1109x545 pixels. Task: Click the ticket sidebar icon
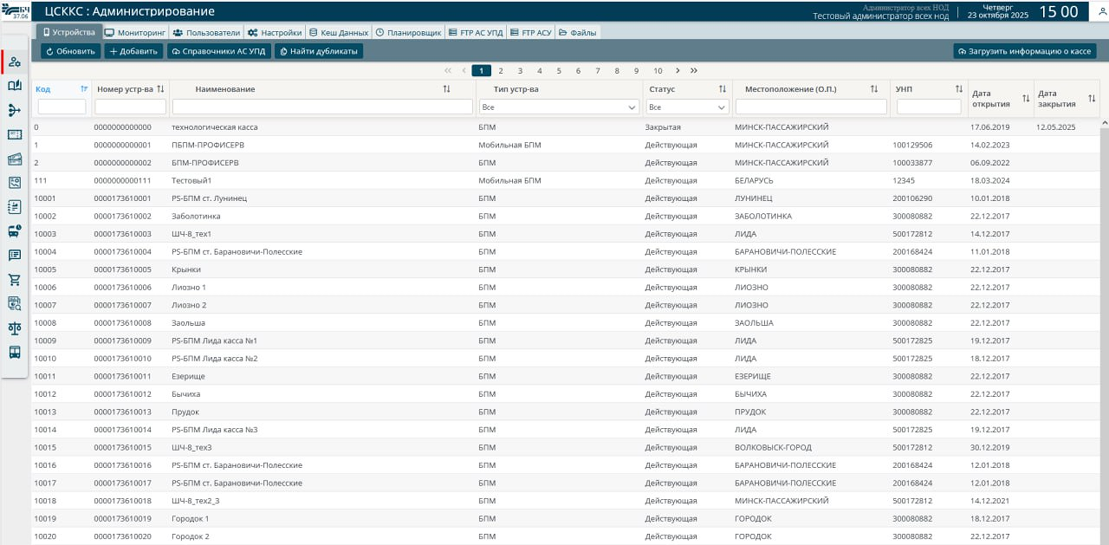click(14, 134)
